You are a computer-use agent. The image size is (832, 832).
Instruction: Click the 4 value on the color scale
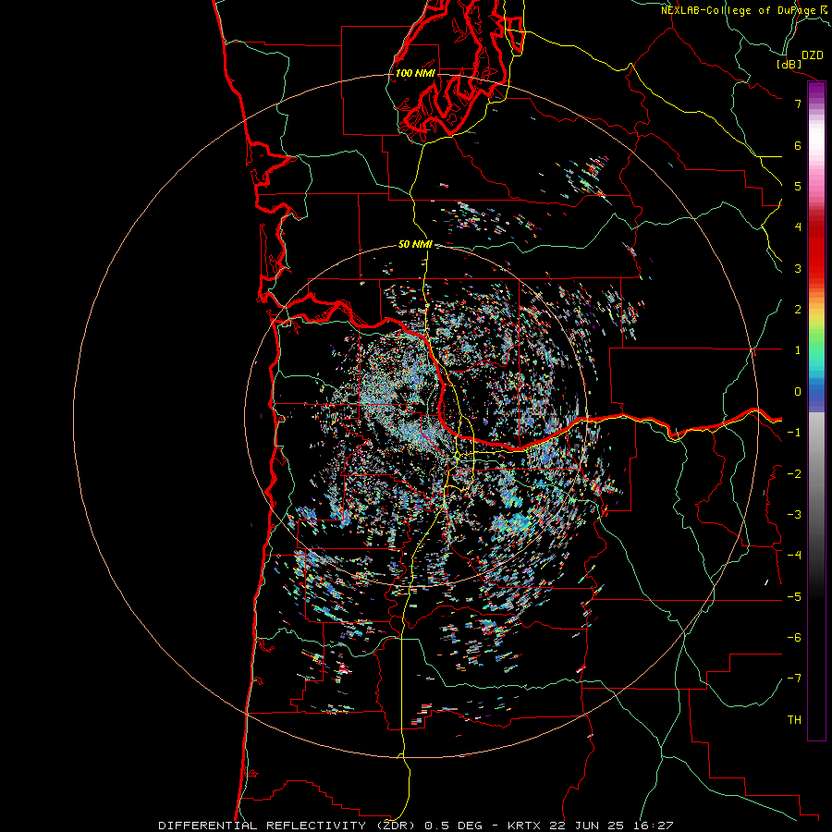pyautogui.click(x=798, y=227)
